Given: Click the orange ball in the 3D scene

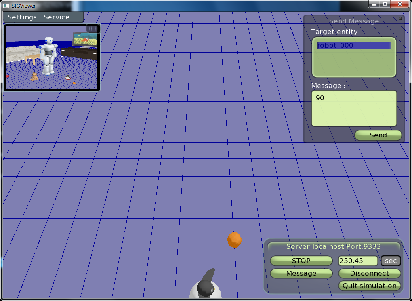Looking at the screenshot, I should (234, 240).
